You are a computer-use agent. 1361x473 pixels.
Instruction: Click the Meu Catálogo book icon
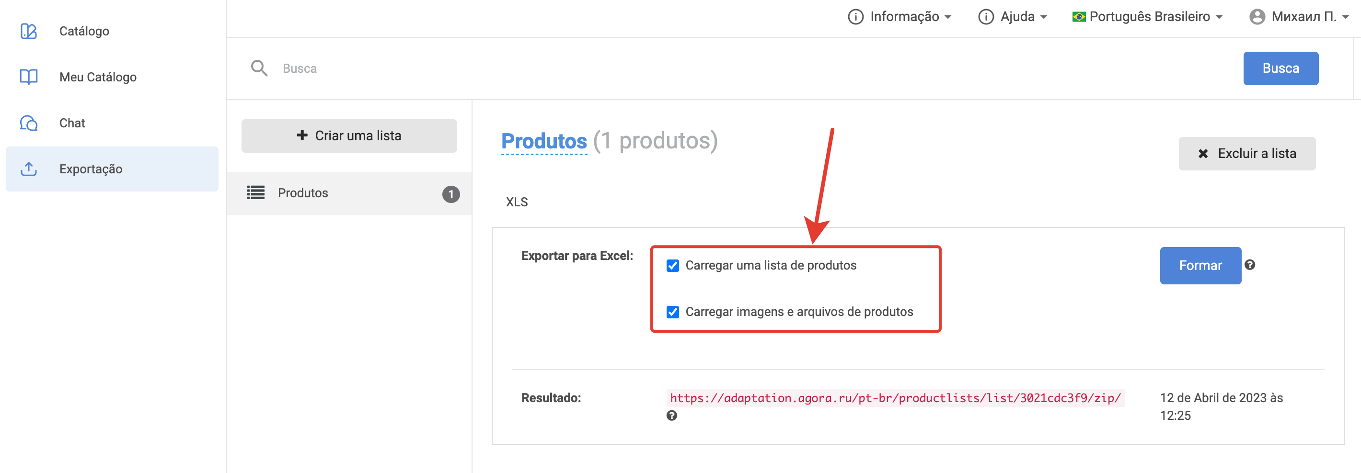pos(29,77)
